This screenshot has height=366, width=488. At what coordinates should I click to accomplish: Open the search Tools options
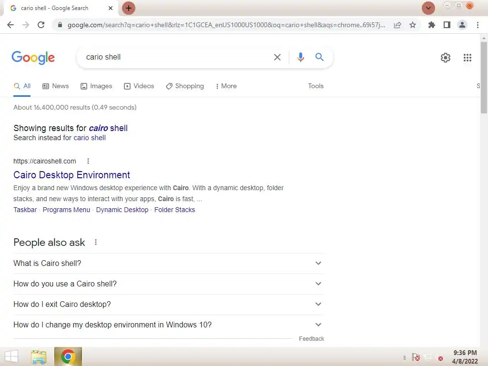click(x=315, y=86)
